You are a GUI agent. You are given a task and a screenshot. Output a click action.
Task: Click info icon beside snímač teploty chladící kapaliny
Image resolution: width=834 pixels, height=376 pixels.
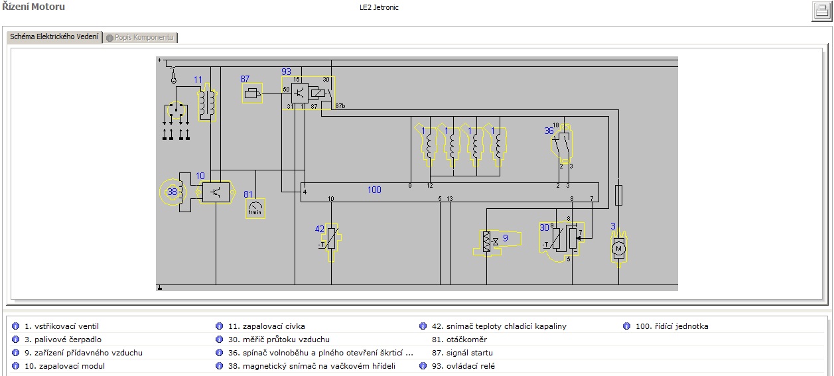click(423, 326)
